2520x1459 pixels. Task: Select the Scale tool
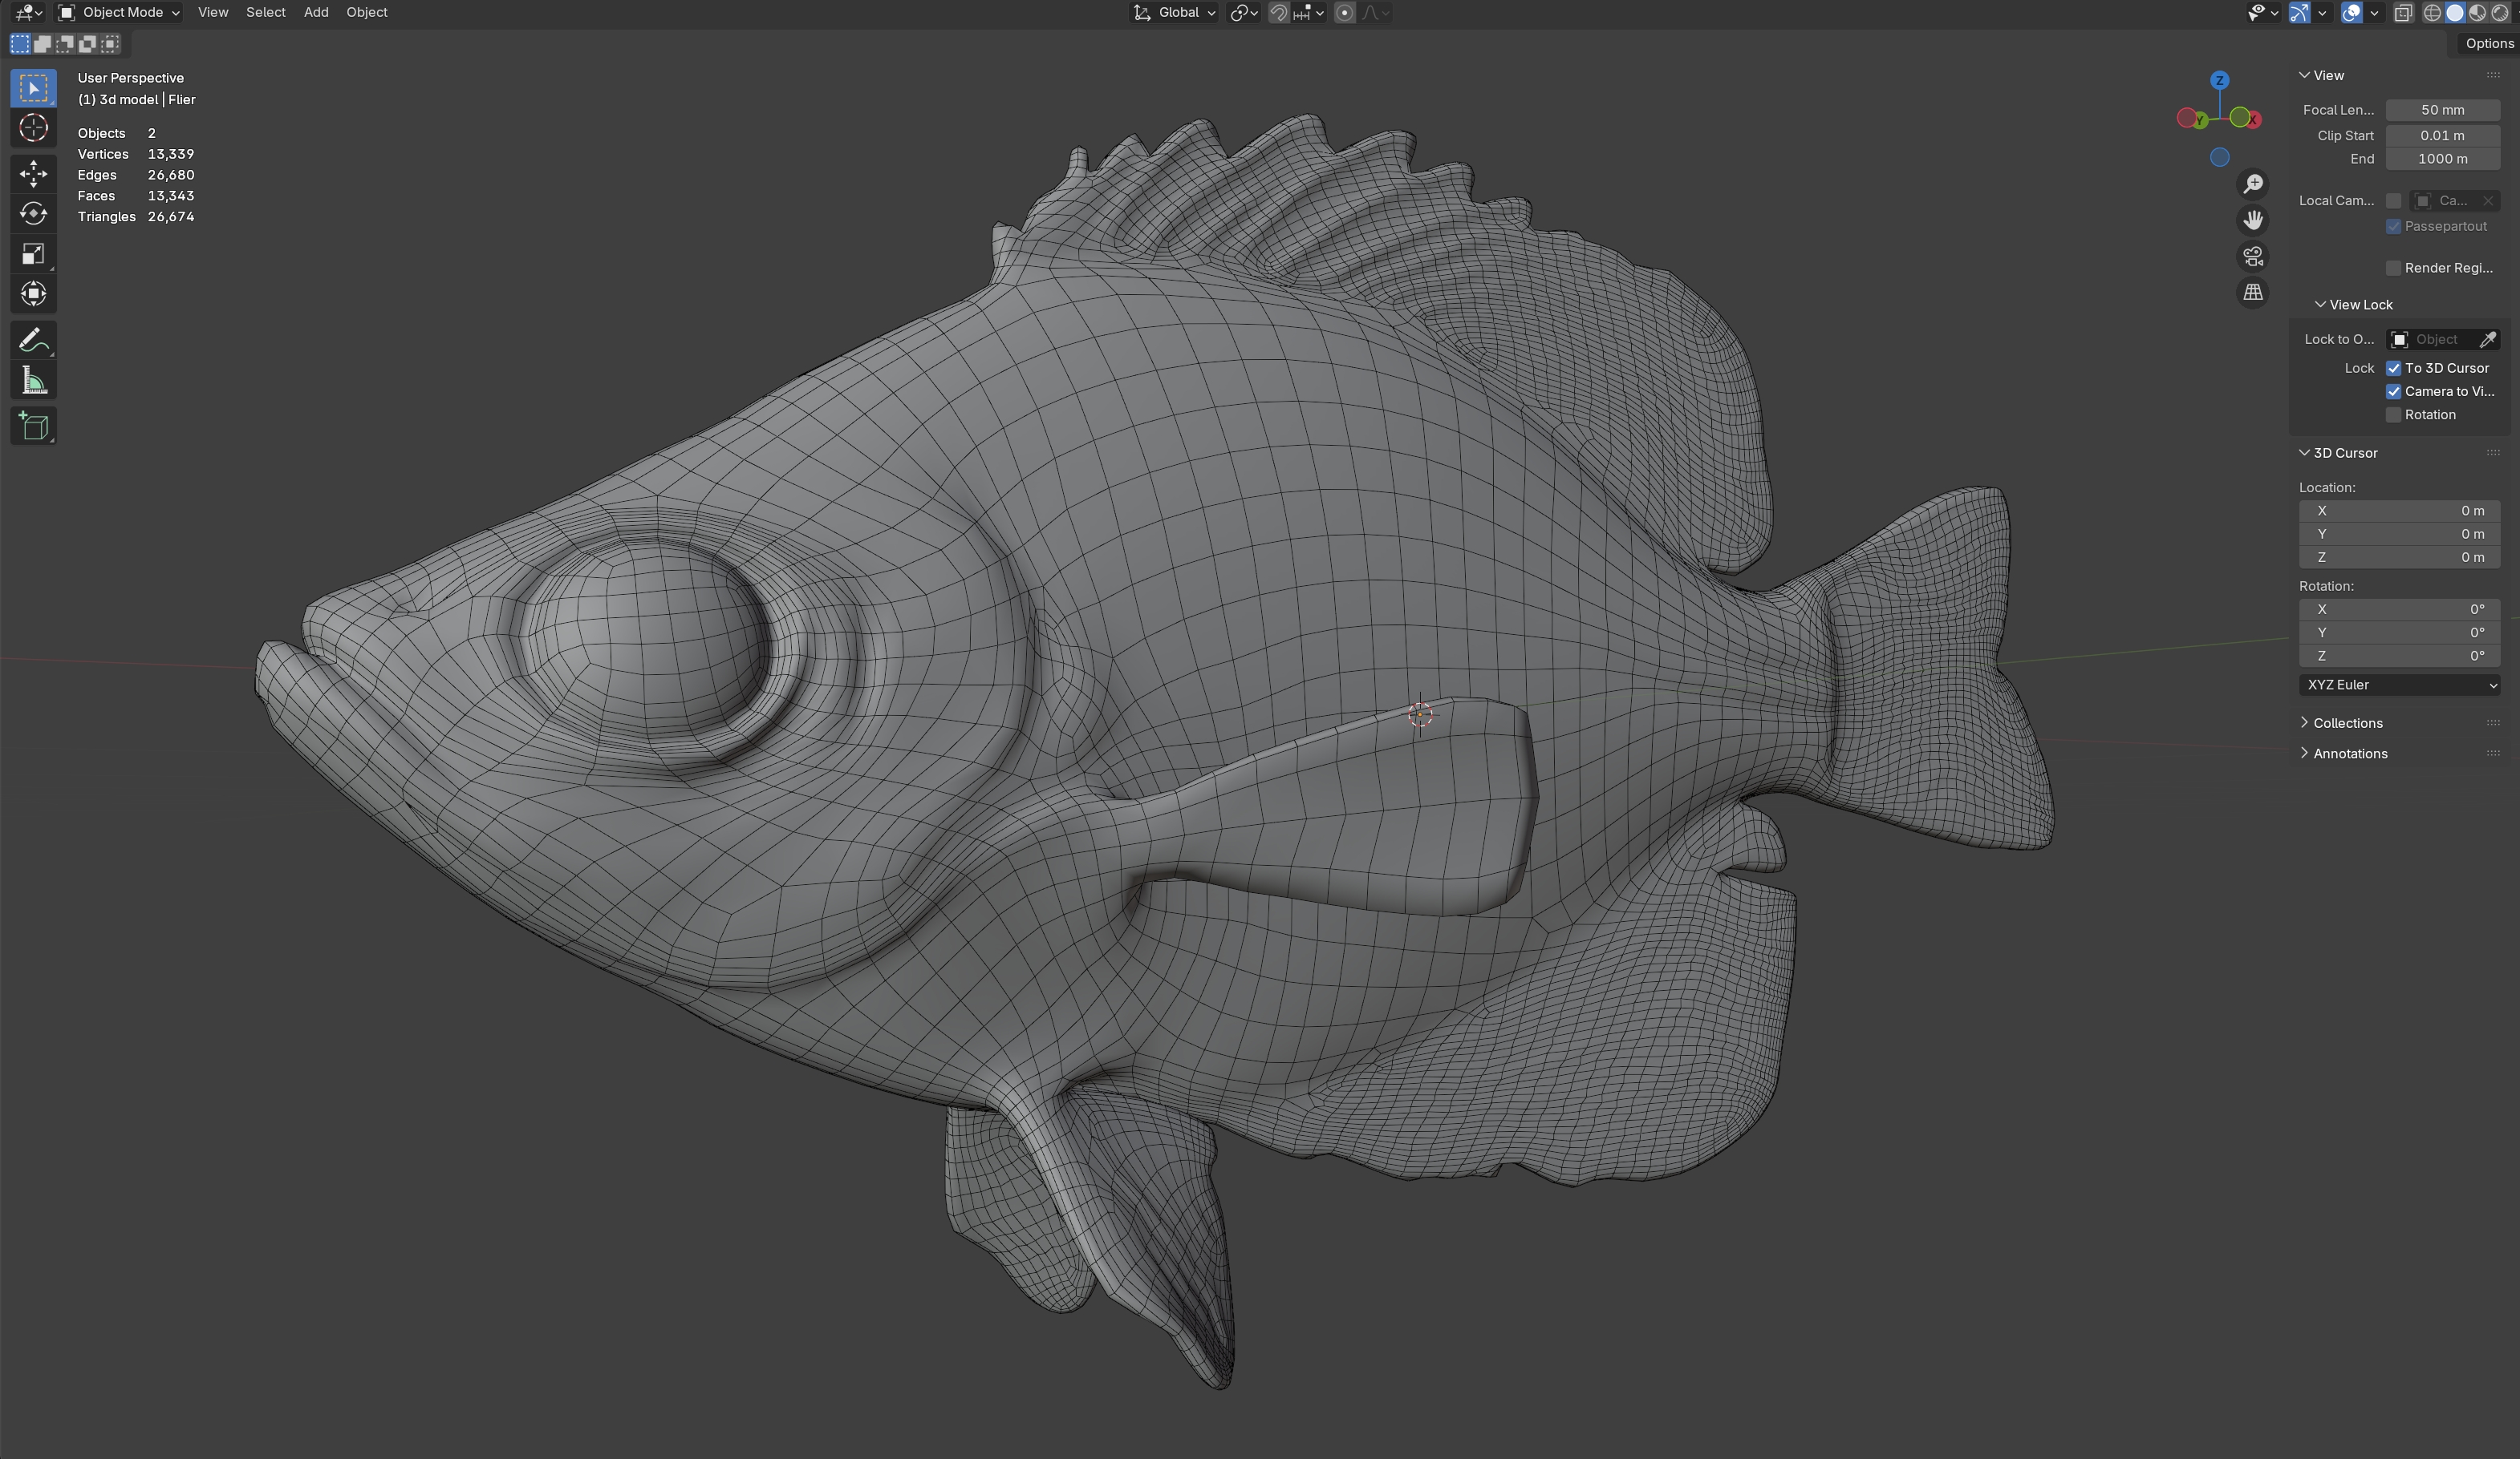[33, 254]
